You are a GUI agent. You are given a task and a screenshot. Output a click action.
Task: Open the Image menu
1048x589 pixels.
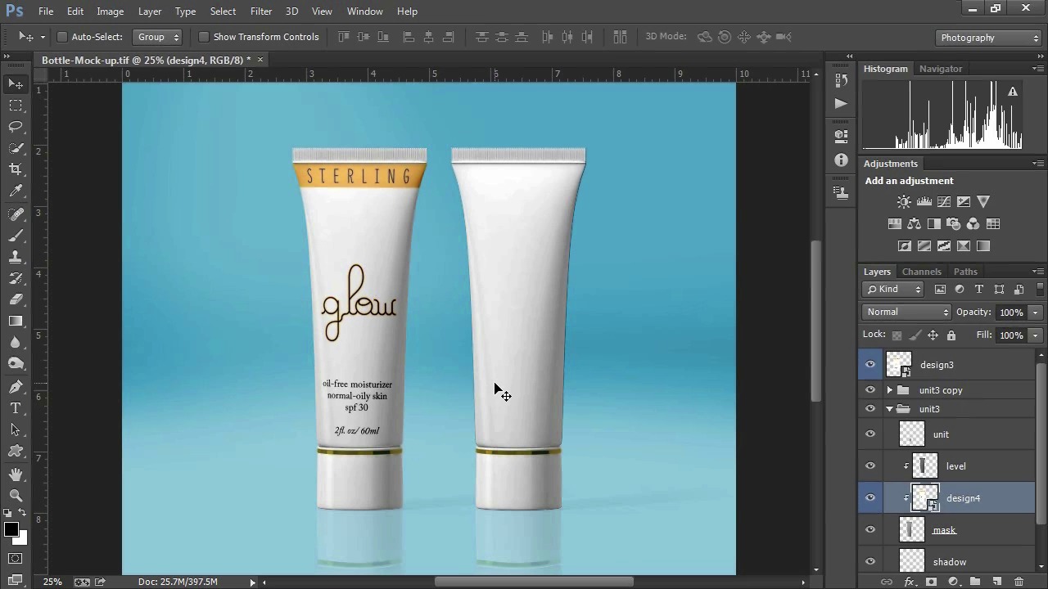[x=110, y=11]
